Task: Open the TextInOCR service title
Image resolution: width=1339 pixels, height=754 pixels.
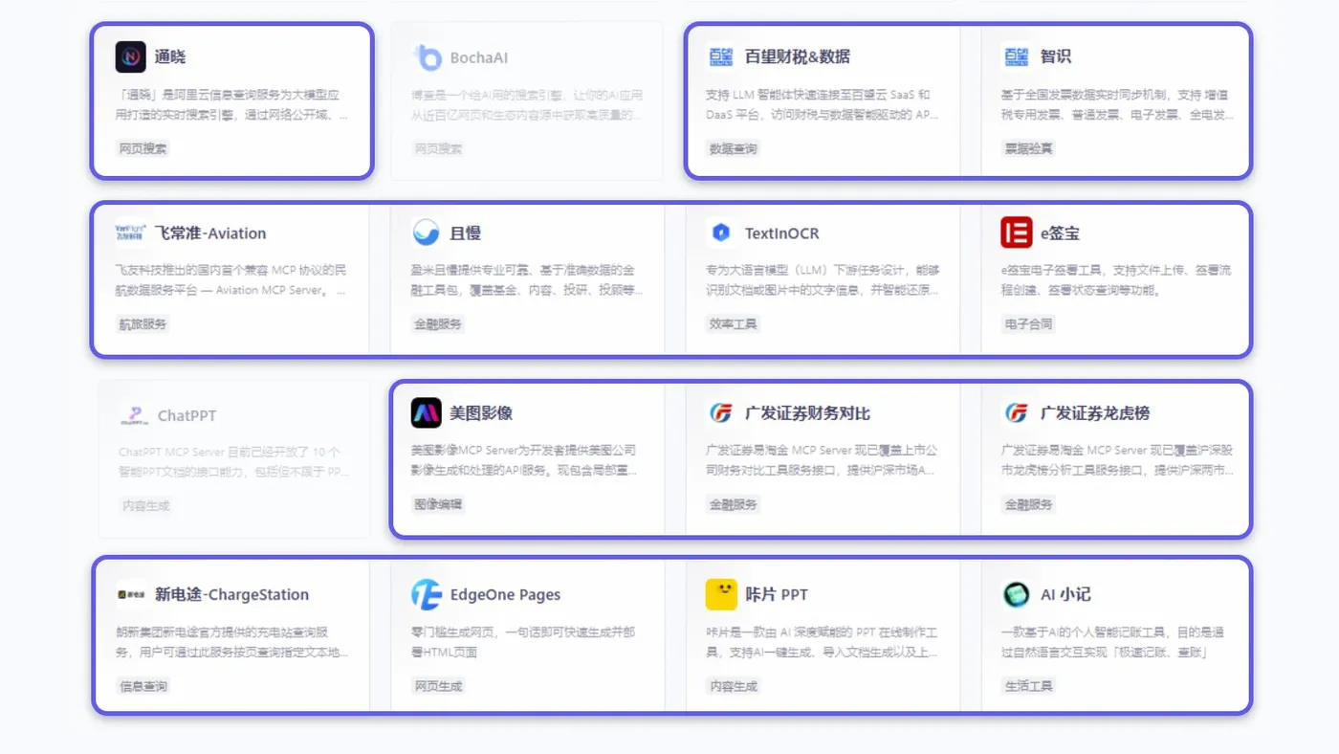Action: tap(782, 233)
